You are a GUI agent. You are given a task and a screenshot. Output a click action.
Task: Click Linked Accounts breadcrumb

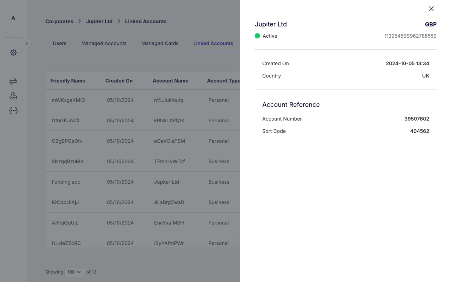point(146,22)
